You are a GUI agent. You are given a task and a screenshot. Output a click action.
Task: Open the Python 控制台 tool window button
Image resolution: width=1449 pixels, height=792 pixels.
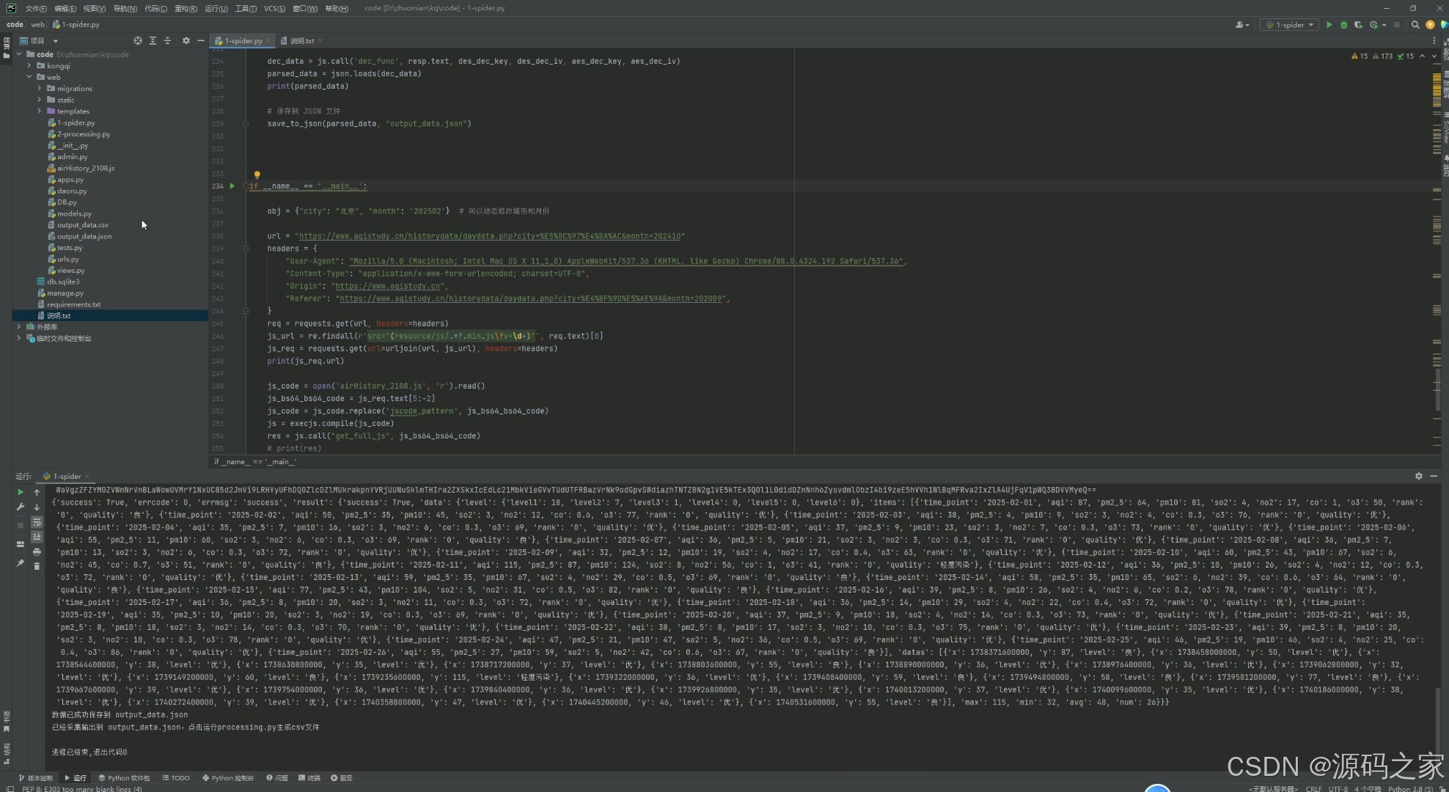point(228,778)
